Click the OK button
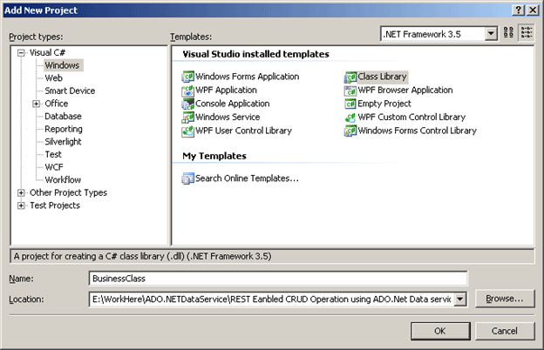The image size is (544, 350). click(440, 331)
